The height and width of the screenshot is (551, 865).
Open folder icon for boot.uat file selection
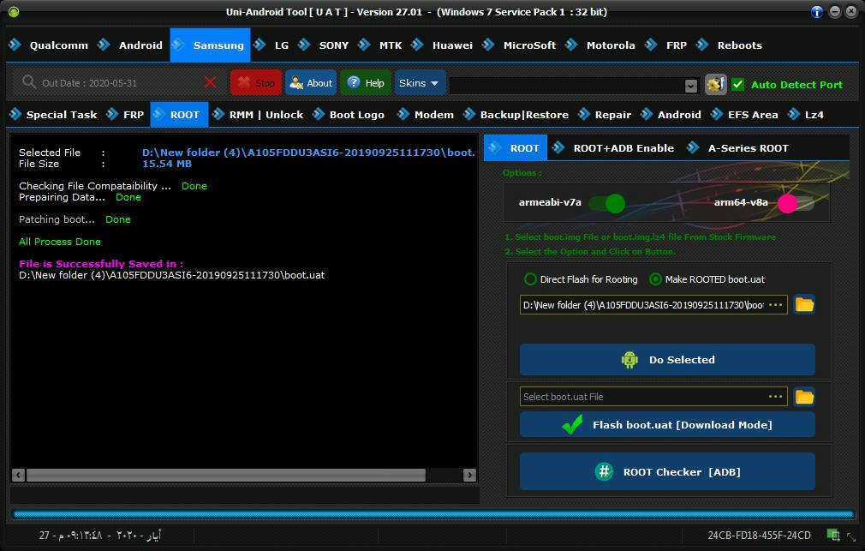[x=804, y=397]
